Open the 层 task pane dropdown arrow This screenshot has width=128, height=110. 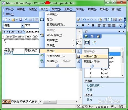tap(119, 32)
